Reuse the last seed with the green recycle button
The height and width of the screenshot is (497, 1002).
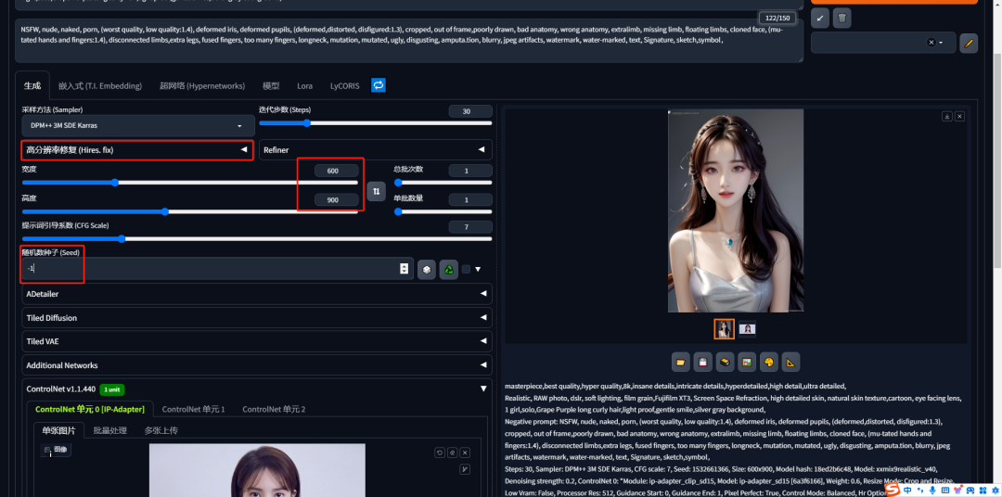tap(449, 270)
